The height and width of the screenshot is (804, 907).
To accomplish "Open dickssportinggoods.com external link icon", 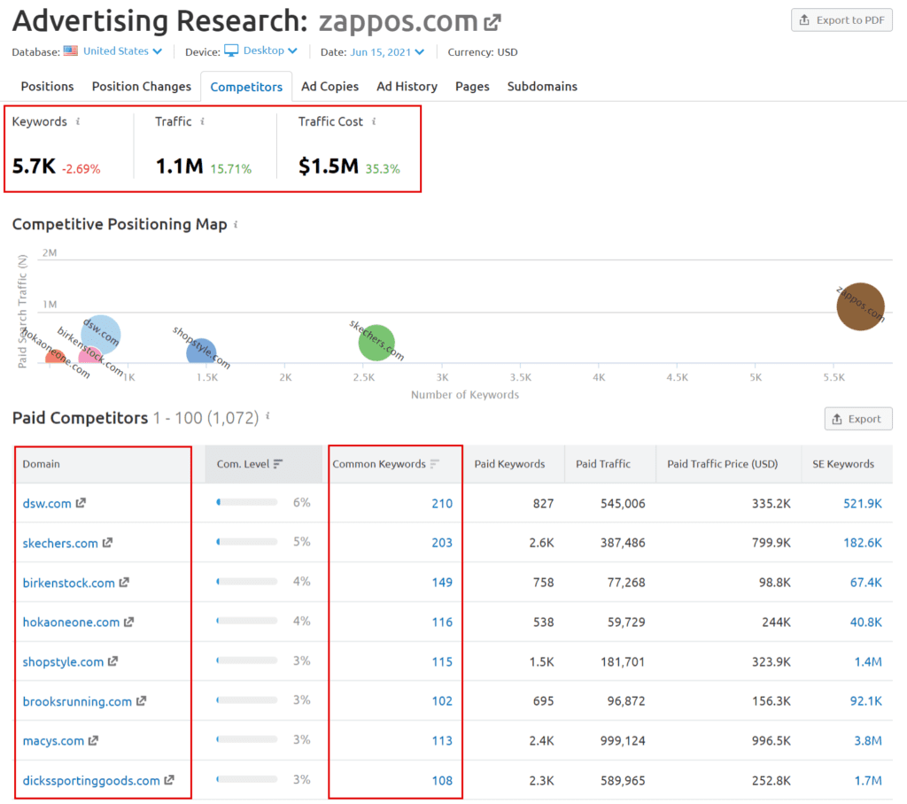I will pyautogui.click(x=169, y=780).
